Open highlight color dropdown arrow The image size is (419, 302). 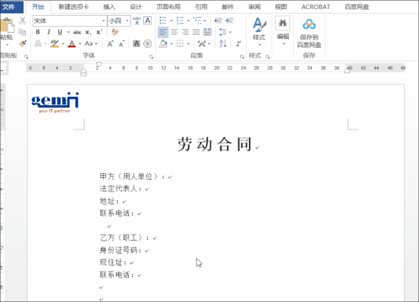click(63, 44)
